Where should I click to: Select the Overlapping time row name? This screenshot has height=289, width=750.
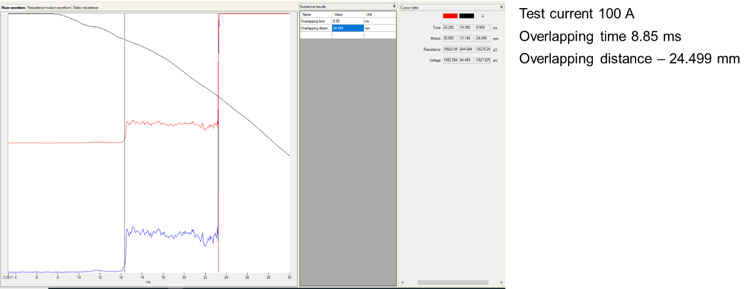pos(315,21)
